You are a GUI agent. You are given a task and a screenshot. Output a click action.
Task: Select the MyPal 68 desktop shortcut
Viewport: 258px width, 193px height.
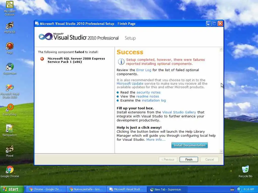[10, 28]
